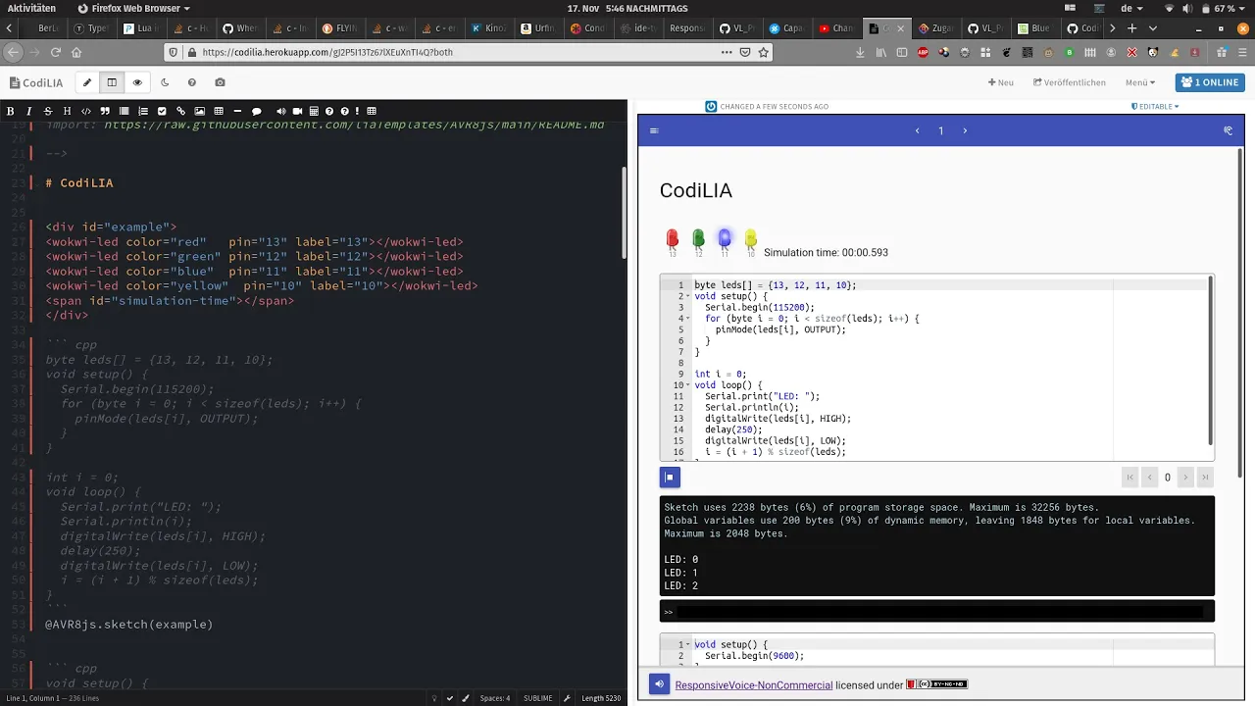The width and height of the screenshot is (1255, 706).
Task: Click the 1 ONLINE users button
Action: click(1210, 82)
